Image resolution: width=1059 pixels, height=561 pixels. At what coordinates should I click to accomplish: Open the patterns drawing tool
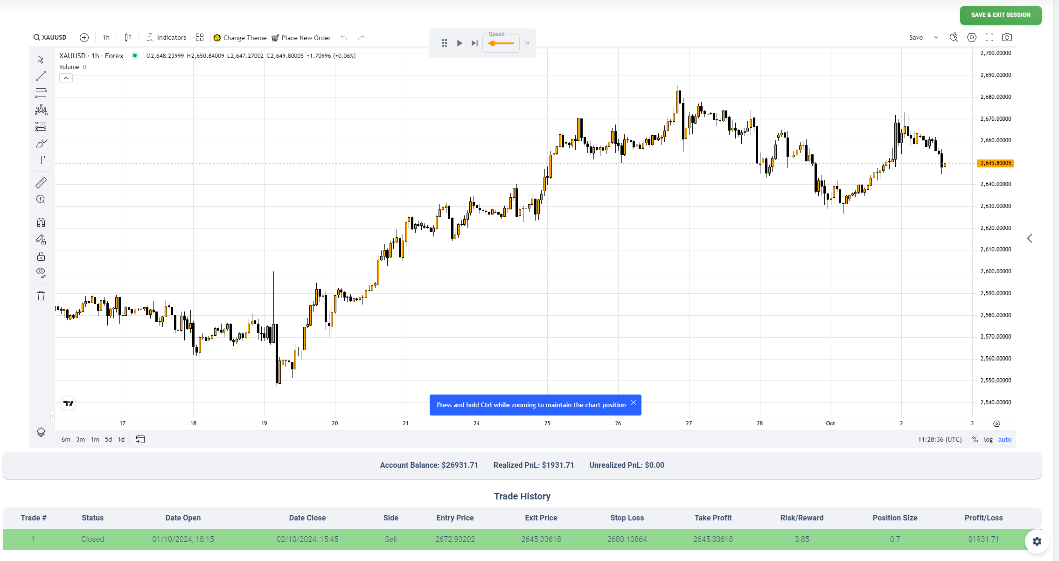41,110
